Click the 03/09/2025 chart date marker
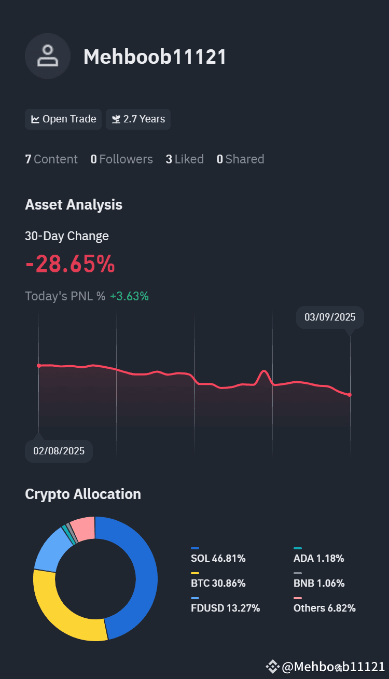Image resolution: width=389 pixels, height=679 pixels. click(330, 317)
